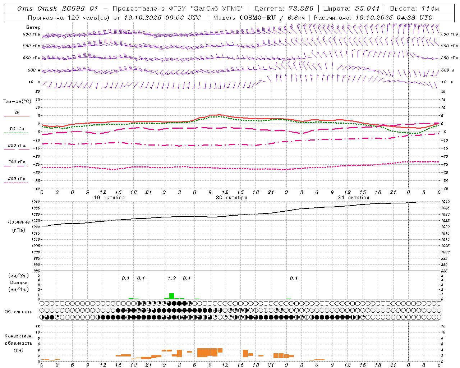Click the Модель COSMO-RU / 6.6км label
The height and width of the screenshot is (368, 460).
pyautogui.click(x=259, y=18)
